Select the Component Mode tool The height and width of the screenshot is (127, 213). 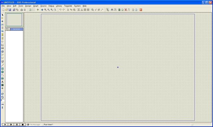pyautogui.click(x=2, y=18)
